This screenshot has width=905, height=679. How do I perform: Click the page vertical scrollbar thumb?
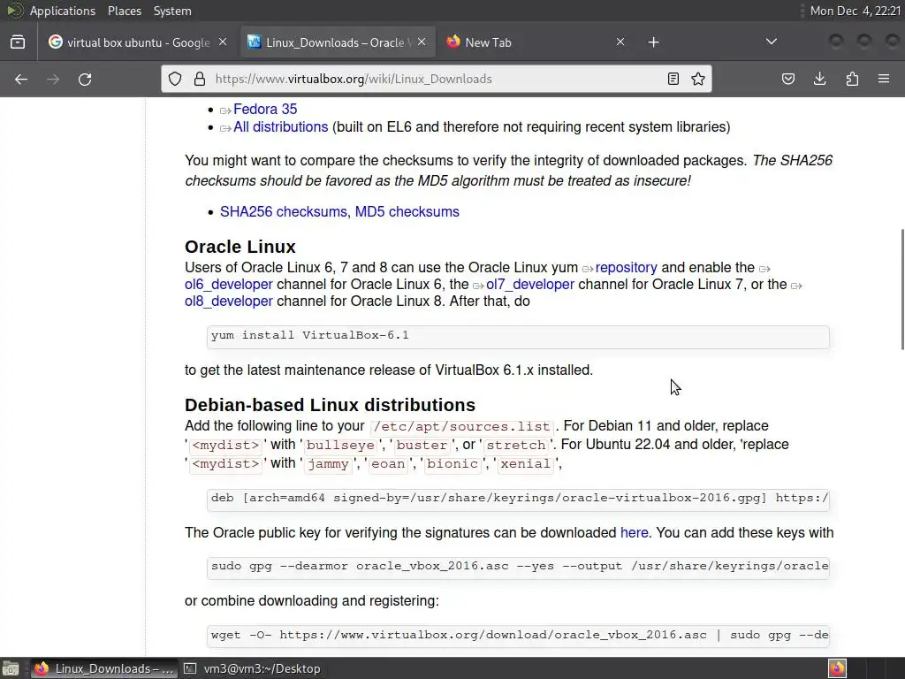pyautogui.click(x=902, y=289)
